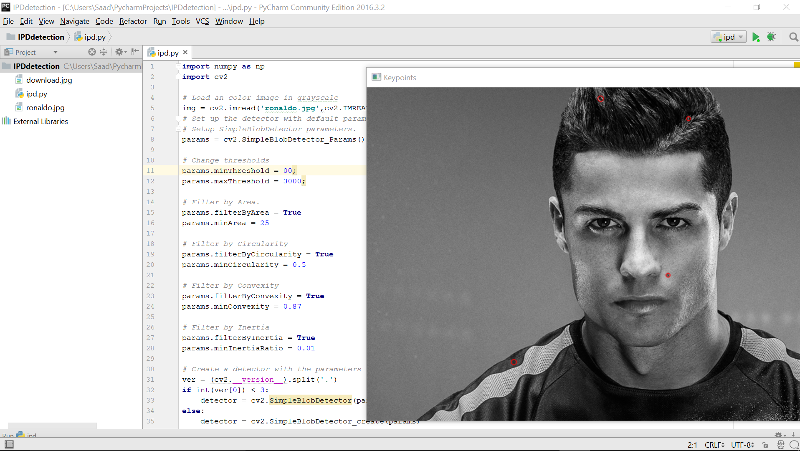Collapse all in Project panel
This screenshot has width=800, height=451.
tap(104, 52)
